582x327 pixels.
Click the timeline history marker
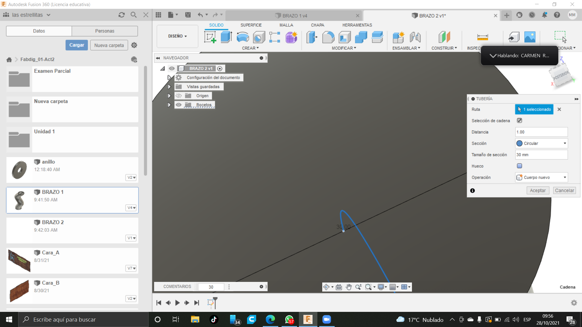pyautogui.click(x=215, y=303)
